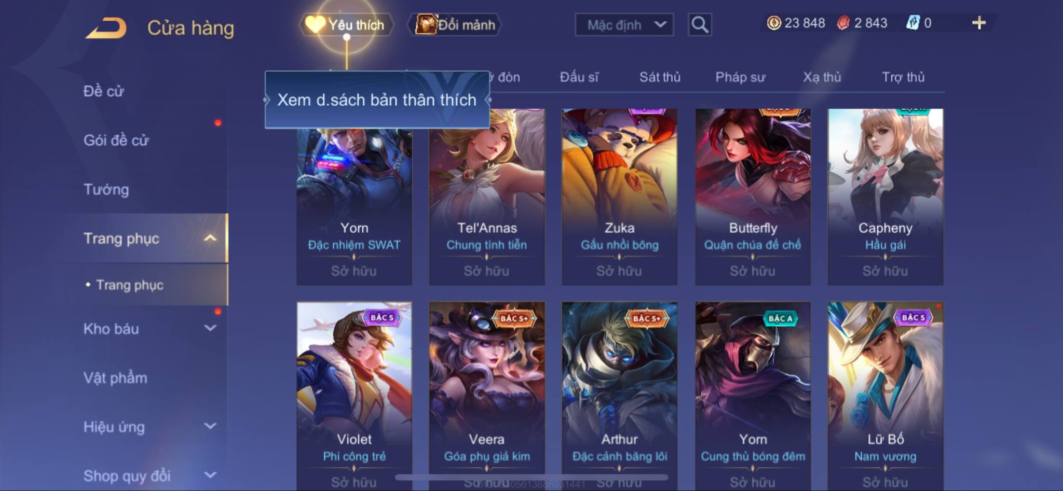Viewport: 1063px width, 491px height.
Task: Open the Zuka Gấu nhồi bông skin
Action: click(620, 197)
